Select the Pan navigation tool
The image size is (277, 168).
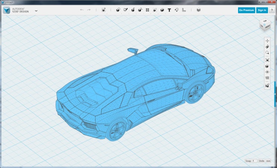click(267, 41)
